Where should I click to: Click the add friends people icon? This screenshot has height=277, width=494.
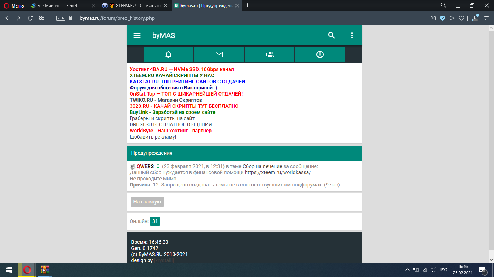point(269,54)
